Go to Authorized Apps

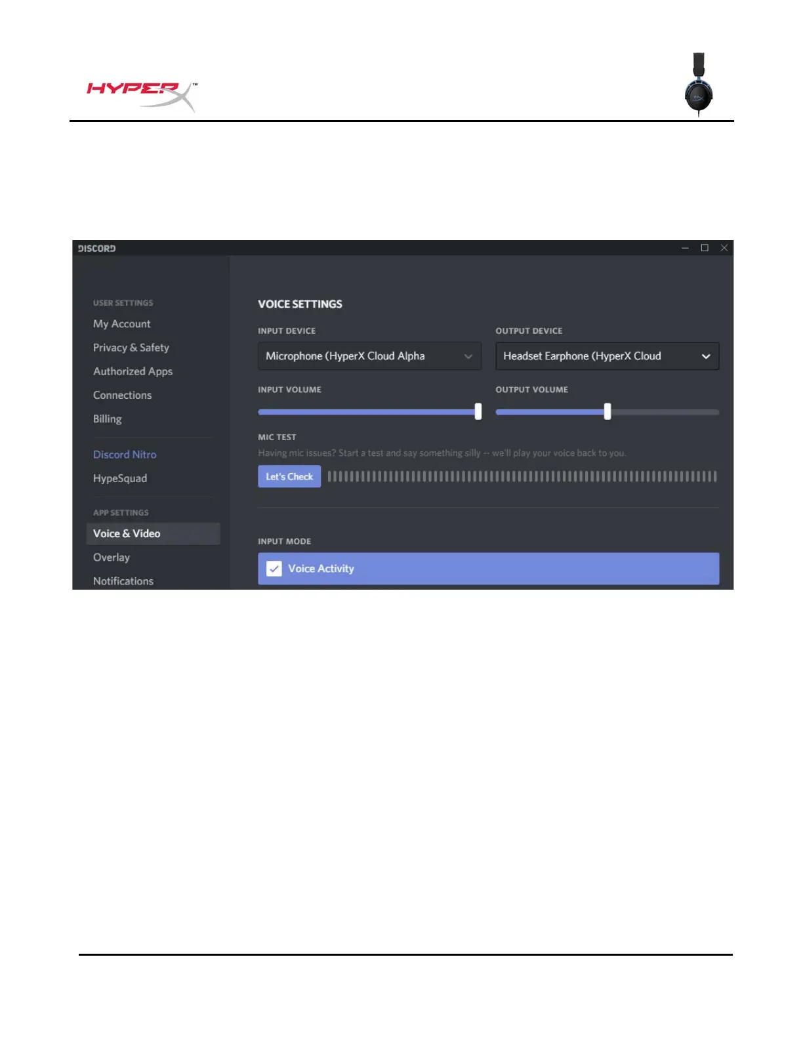pos(133,371)
